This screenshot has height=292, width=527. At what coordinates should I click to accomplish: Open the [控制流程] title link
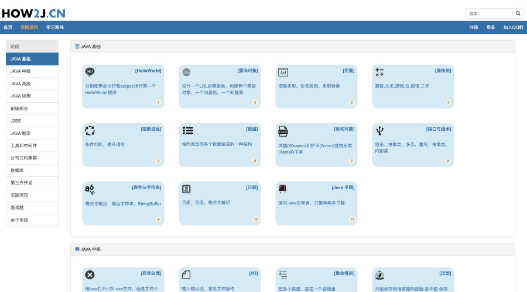click(x=151, y=129)
